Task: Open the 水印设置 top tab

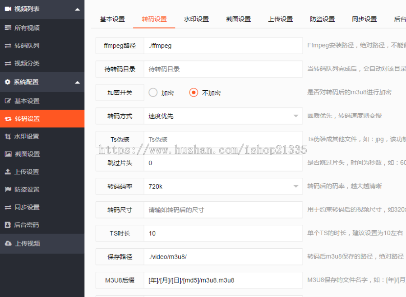Action: (196, 19)
